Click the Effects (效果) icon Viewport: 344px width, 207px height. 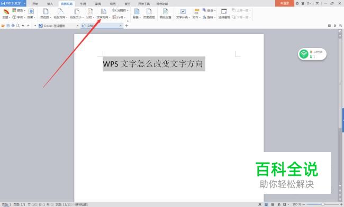point(31,12)
